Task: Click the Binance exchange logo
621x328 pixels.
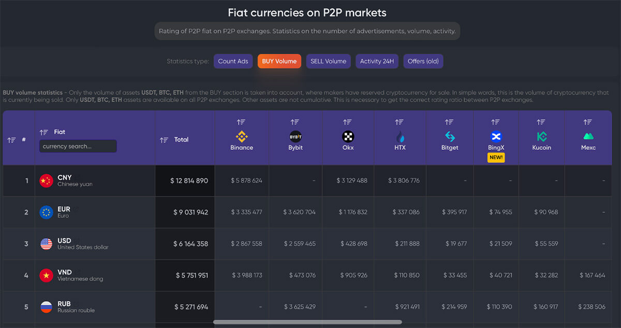Action: tap(242, 136)
